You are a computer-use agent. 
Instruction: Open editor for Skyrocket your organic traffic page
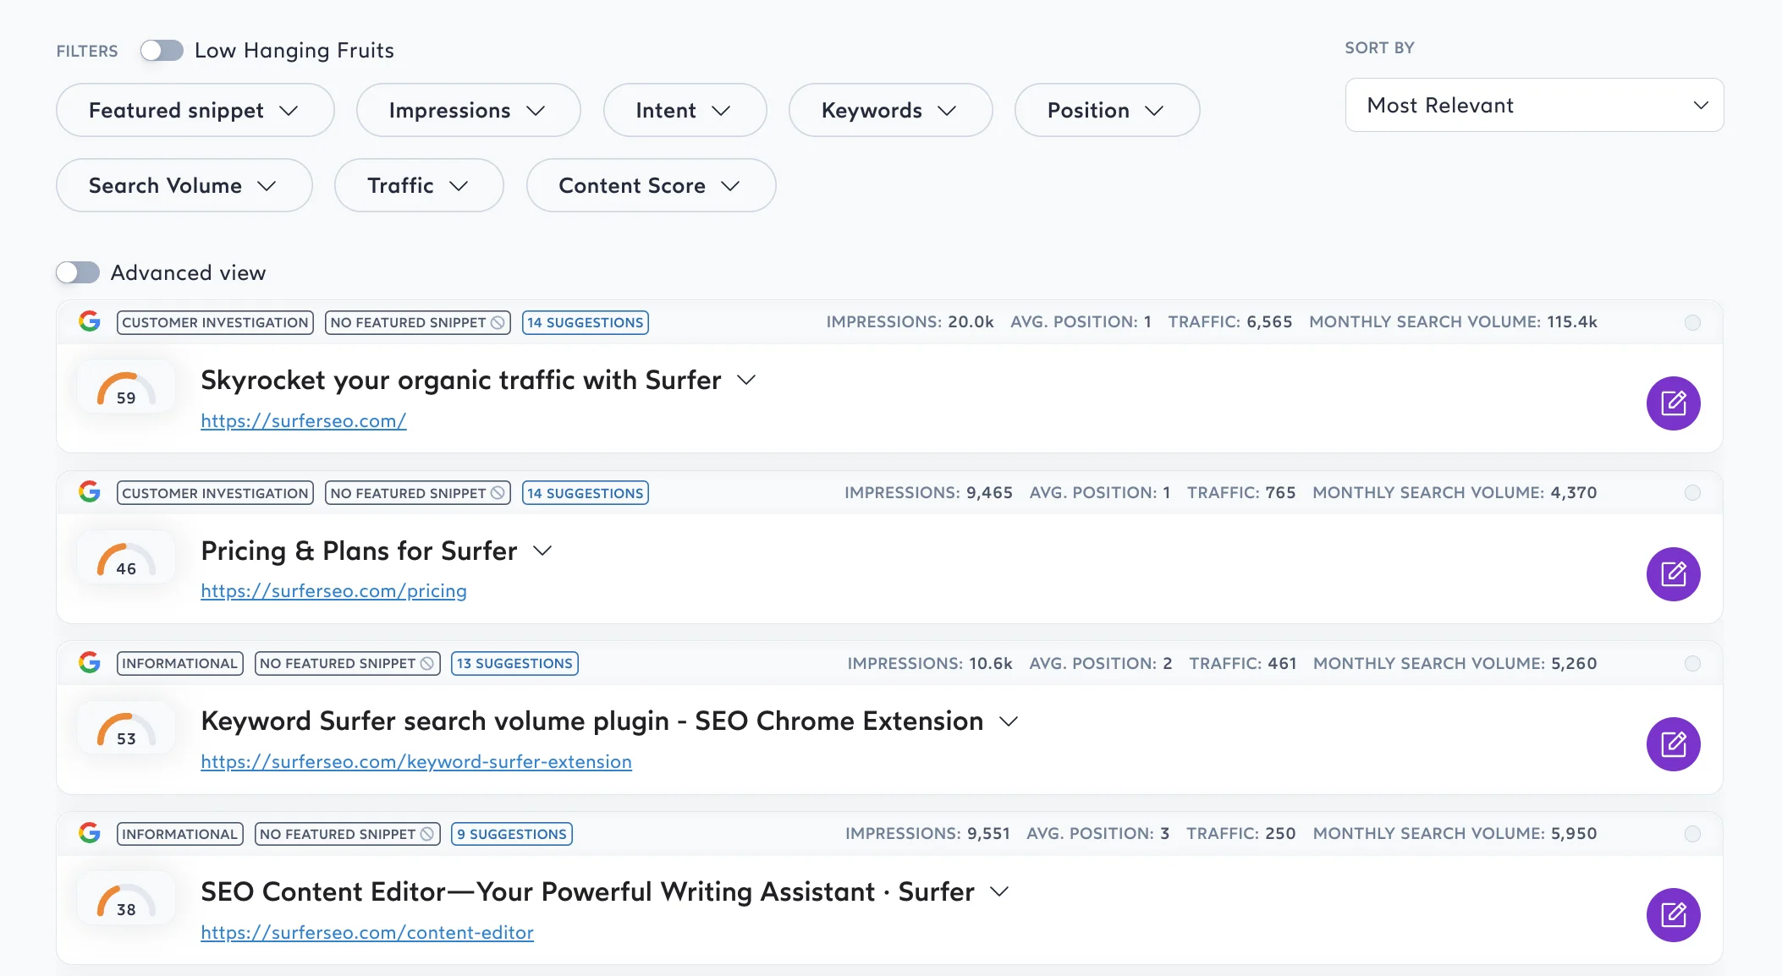1673,403
